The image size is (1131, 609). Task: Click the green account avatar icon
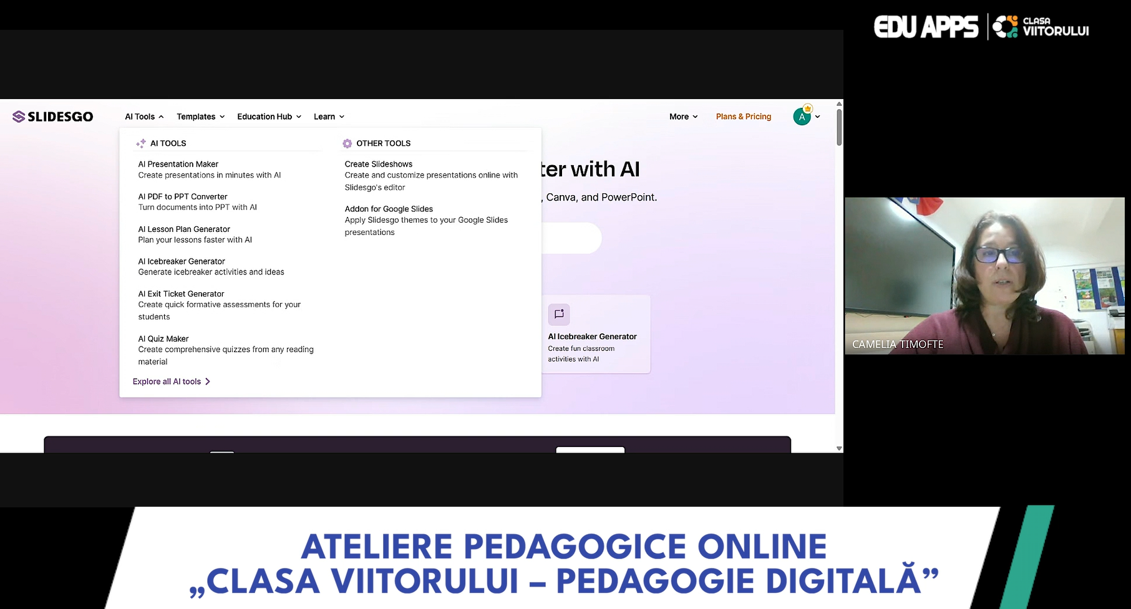coord(802,117)
